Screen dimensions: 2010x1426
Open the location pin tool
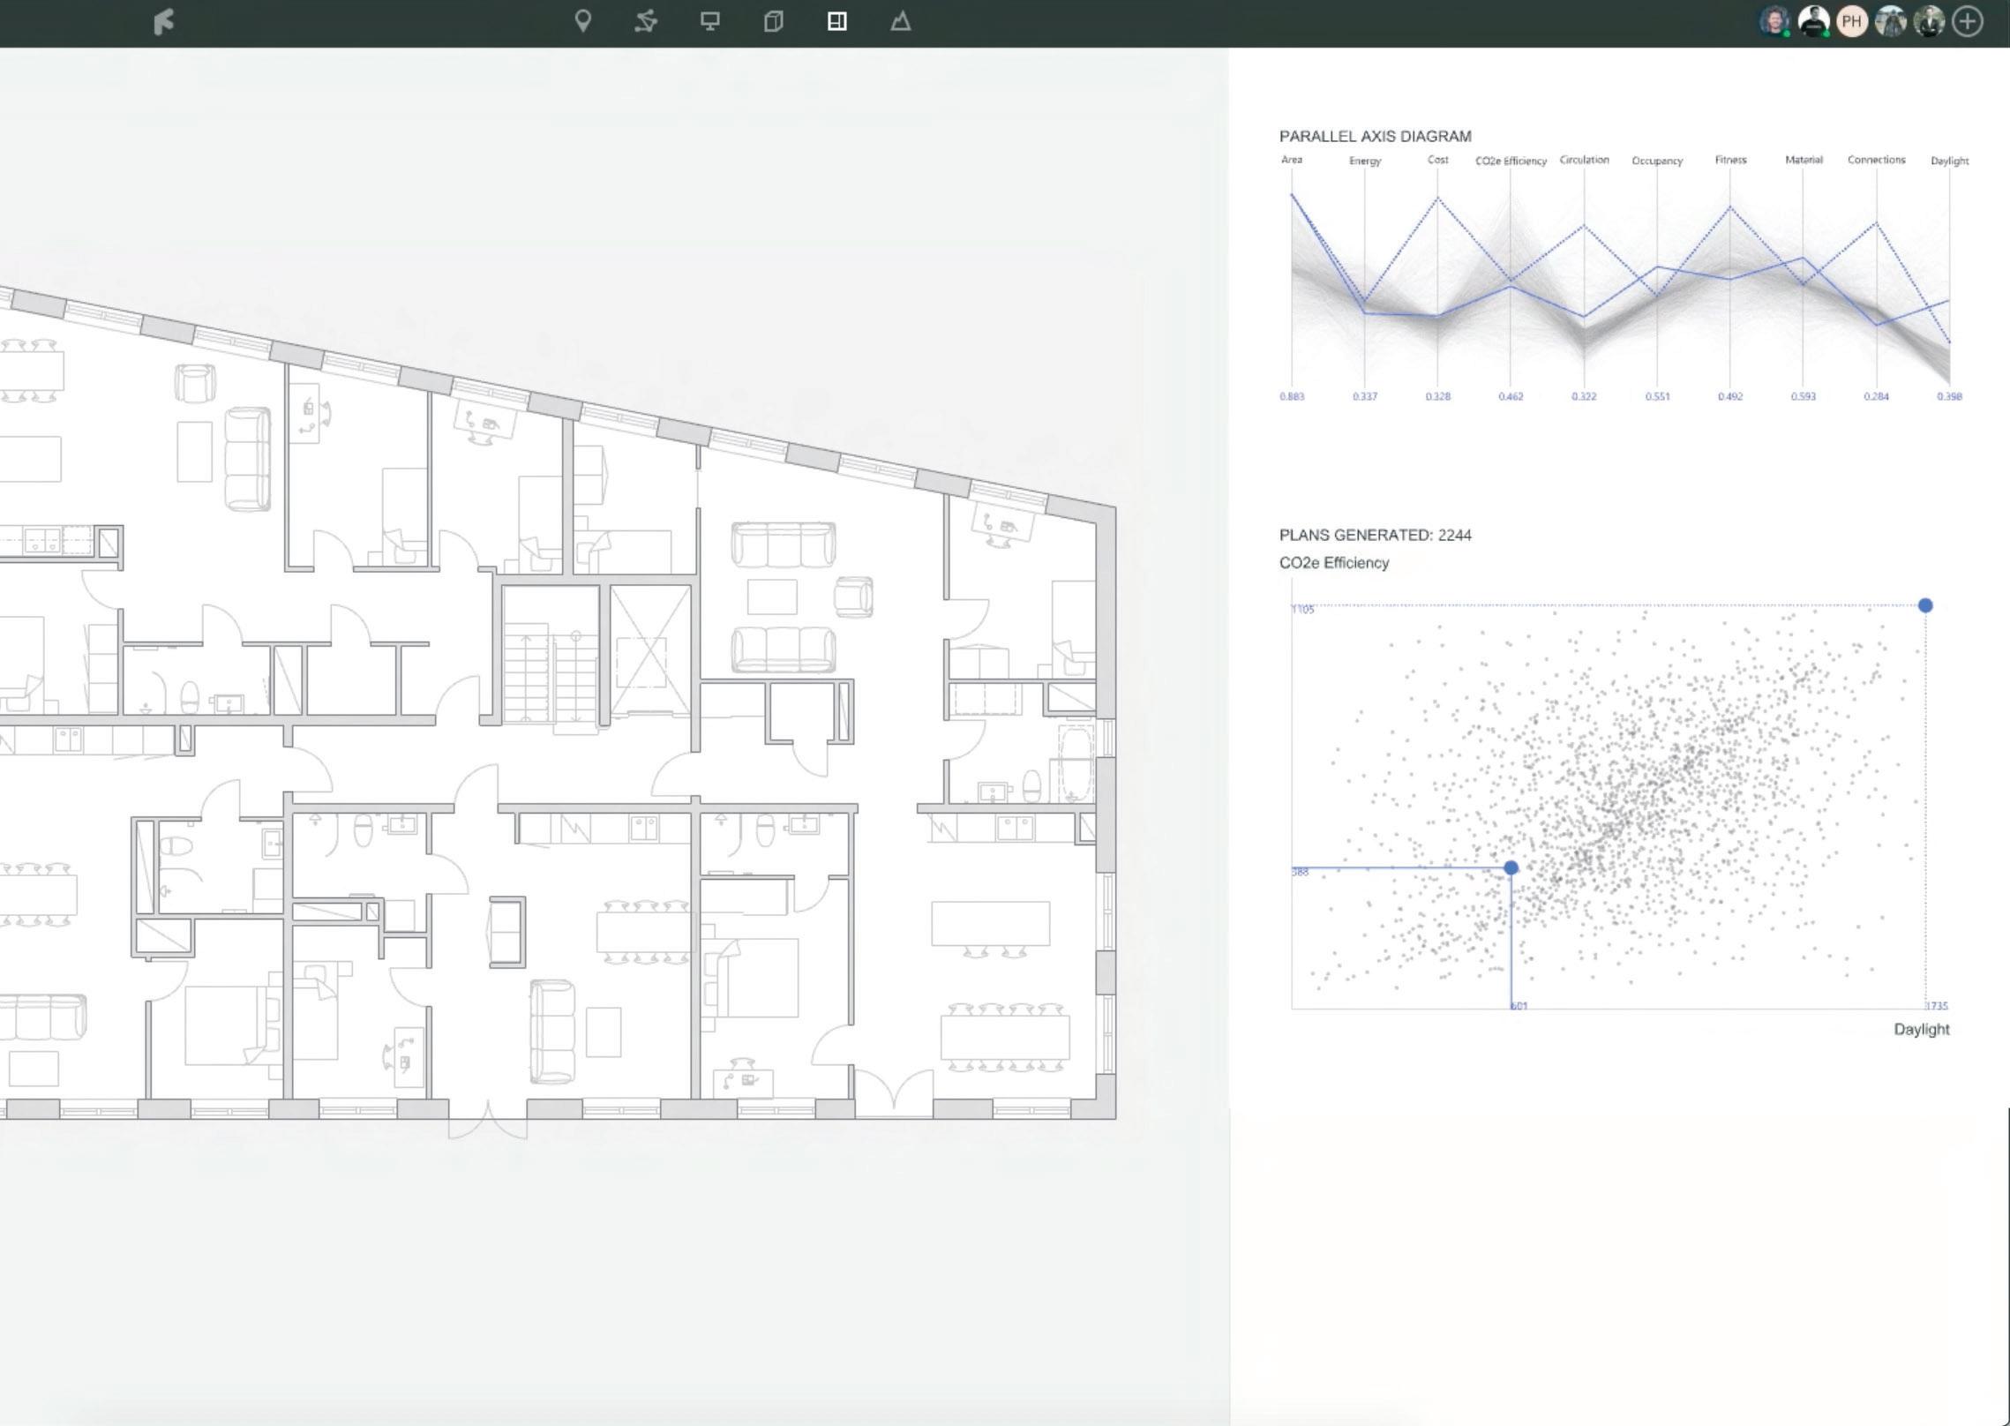(x=582, y=21)
